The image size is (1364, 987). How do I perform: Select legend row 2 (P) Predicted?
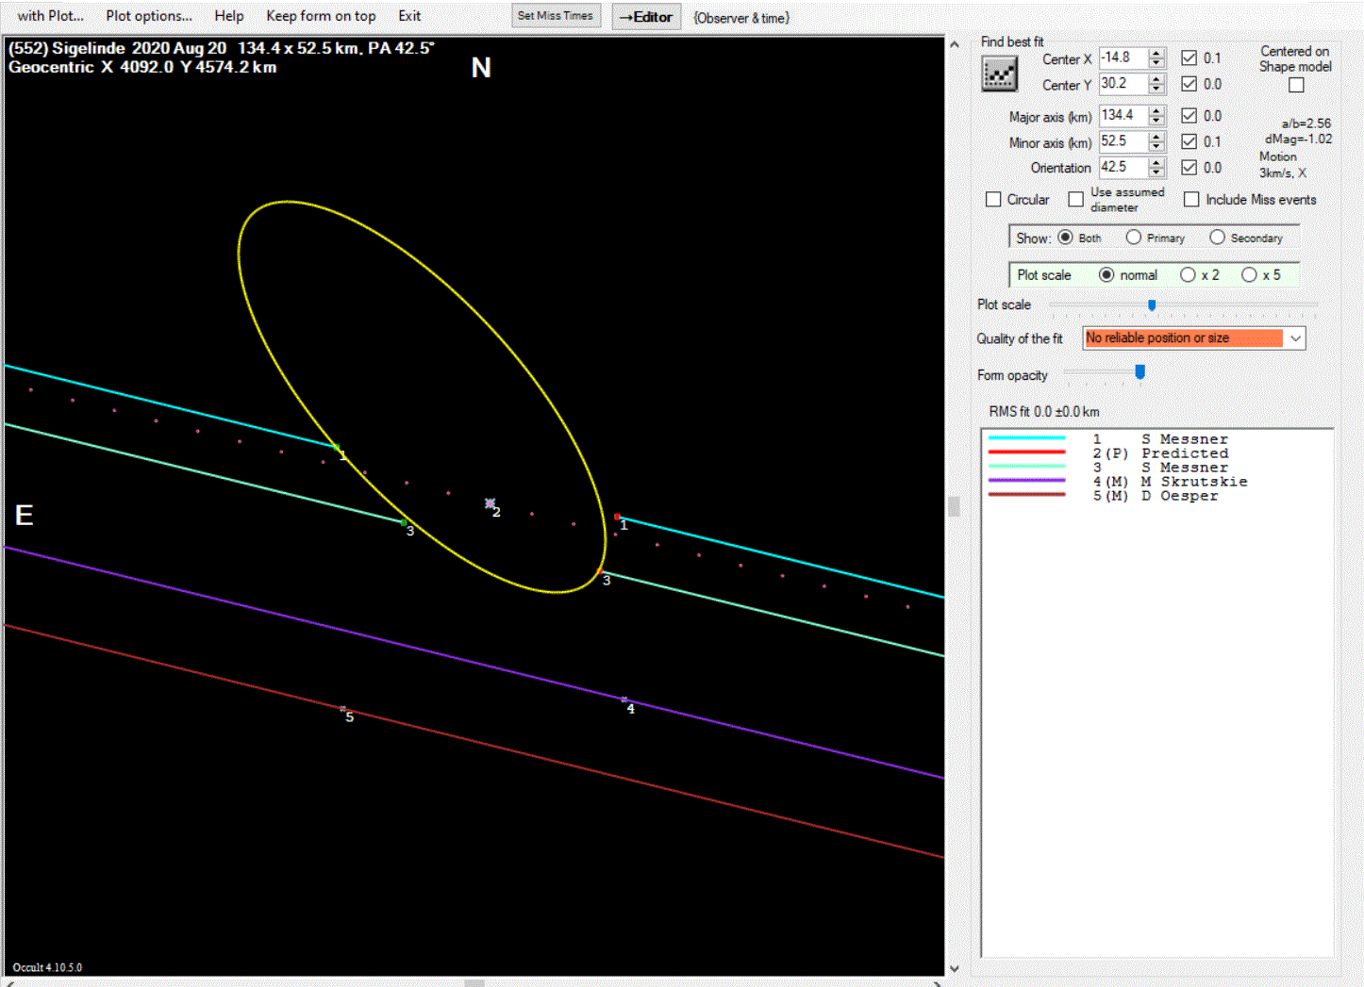(1108, 453)
